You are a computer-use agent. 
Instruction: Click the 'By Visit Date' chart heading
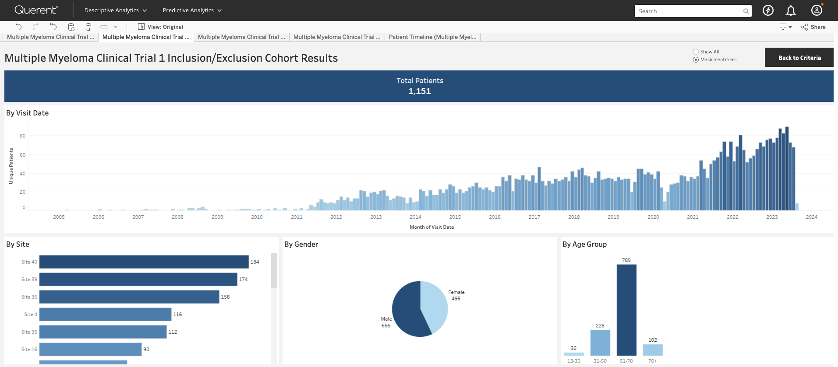(27, 113)
